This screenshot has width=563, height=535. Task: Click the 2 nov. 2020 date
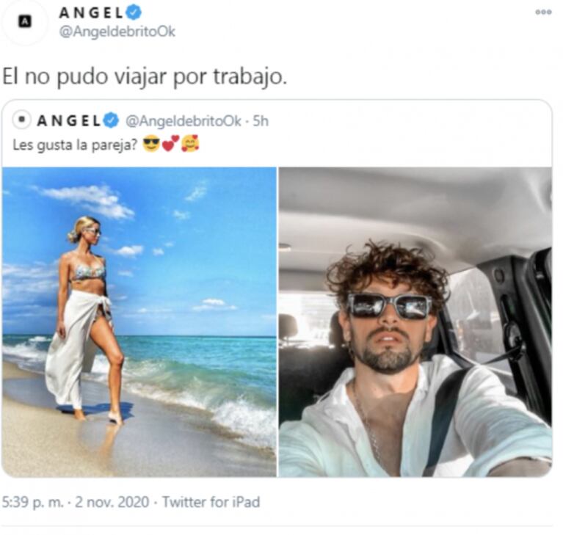point(112,501)
